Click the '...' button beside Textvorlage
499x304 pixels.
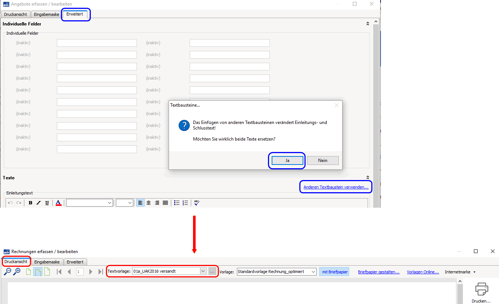(212, 271)
